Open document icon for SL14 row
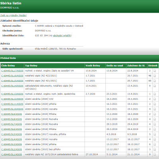The width and height of the screenshot is (159, 159). (155, 86)
